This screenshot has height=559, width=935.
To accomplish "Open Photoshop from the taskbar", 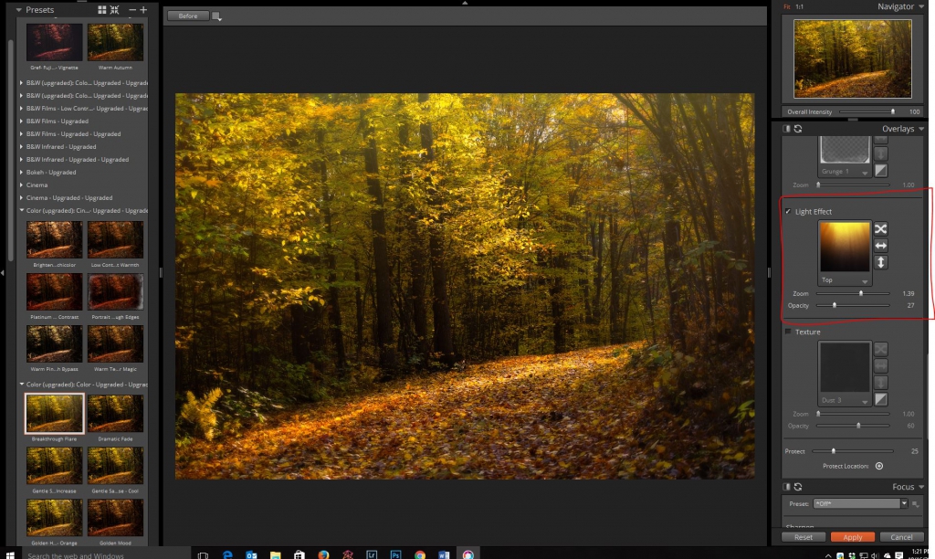I will (395, 554).
